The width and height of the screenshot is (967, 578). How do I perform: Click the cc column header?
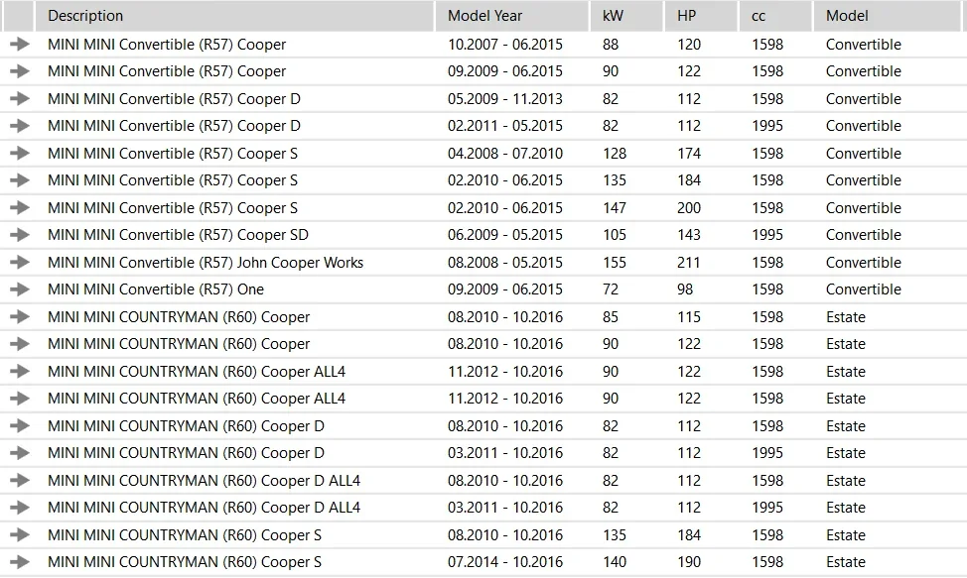pyautogui.click(x=775, y=16)
